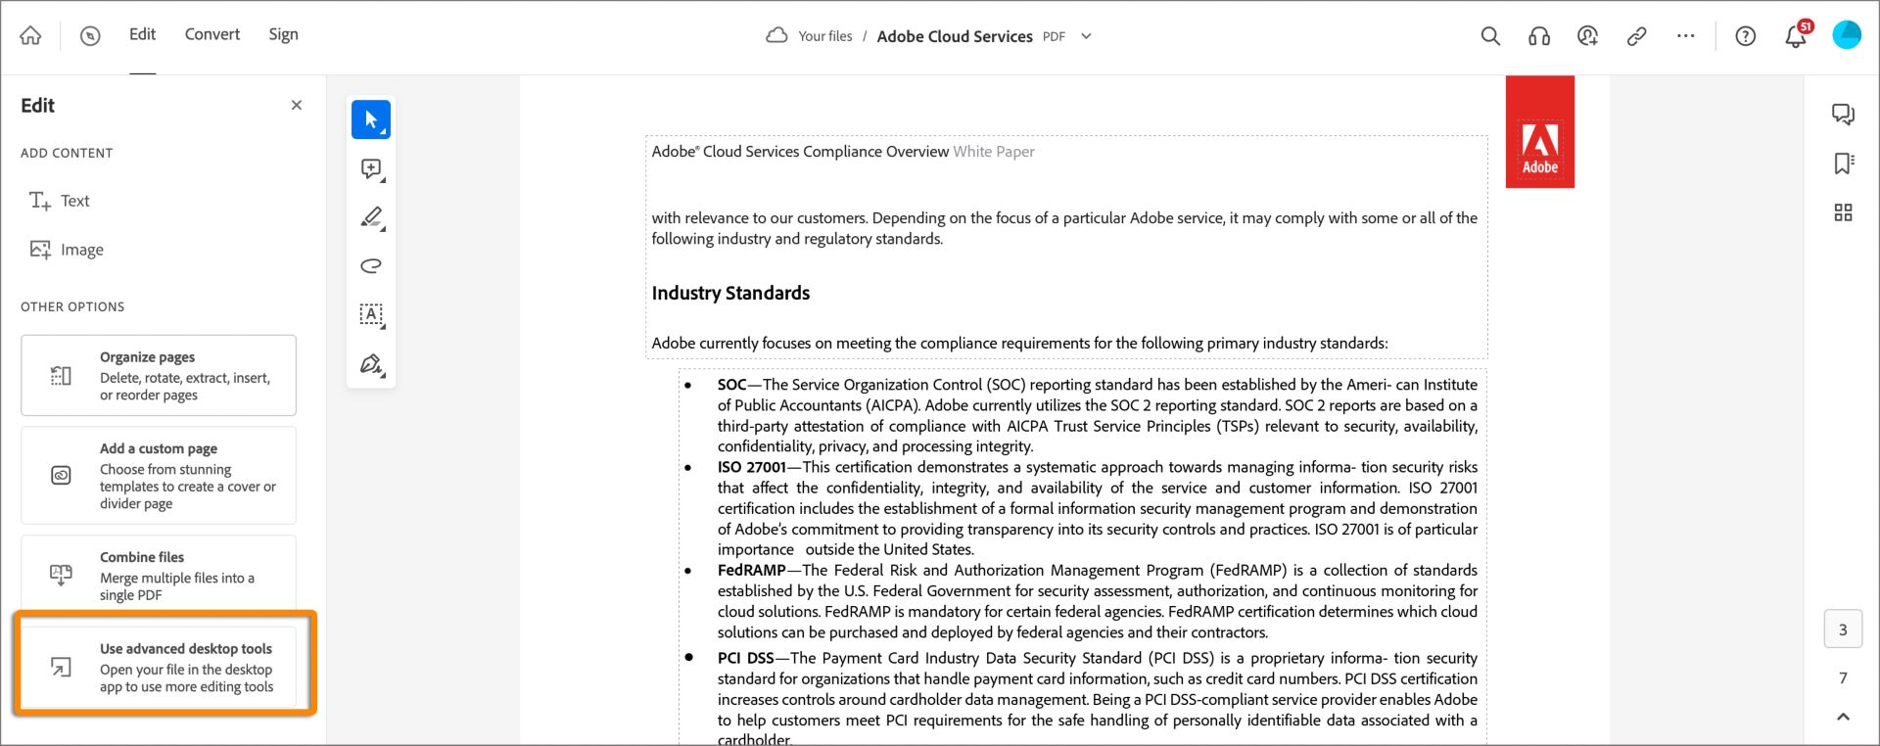
Task: Select the fill and sign pen tool
Action: pyautogui.click(x=371, y=364)
